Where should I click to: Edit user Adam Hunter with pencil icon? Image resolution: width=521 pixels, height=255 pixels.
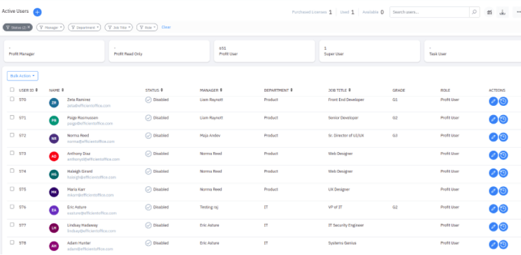coord(494,245)
